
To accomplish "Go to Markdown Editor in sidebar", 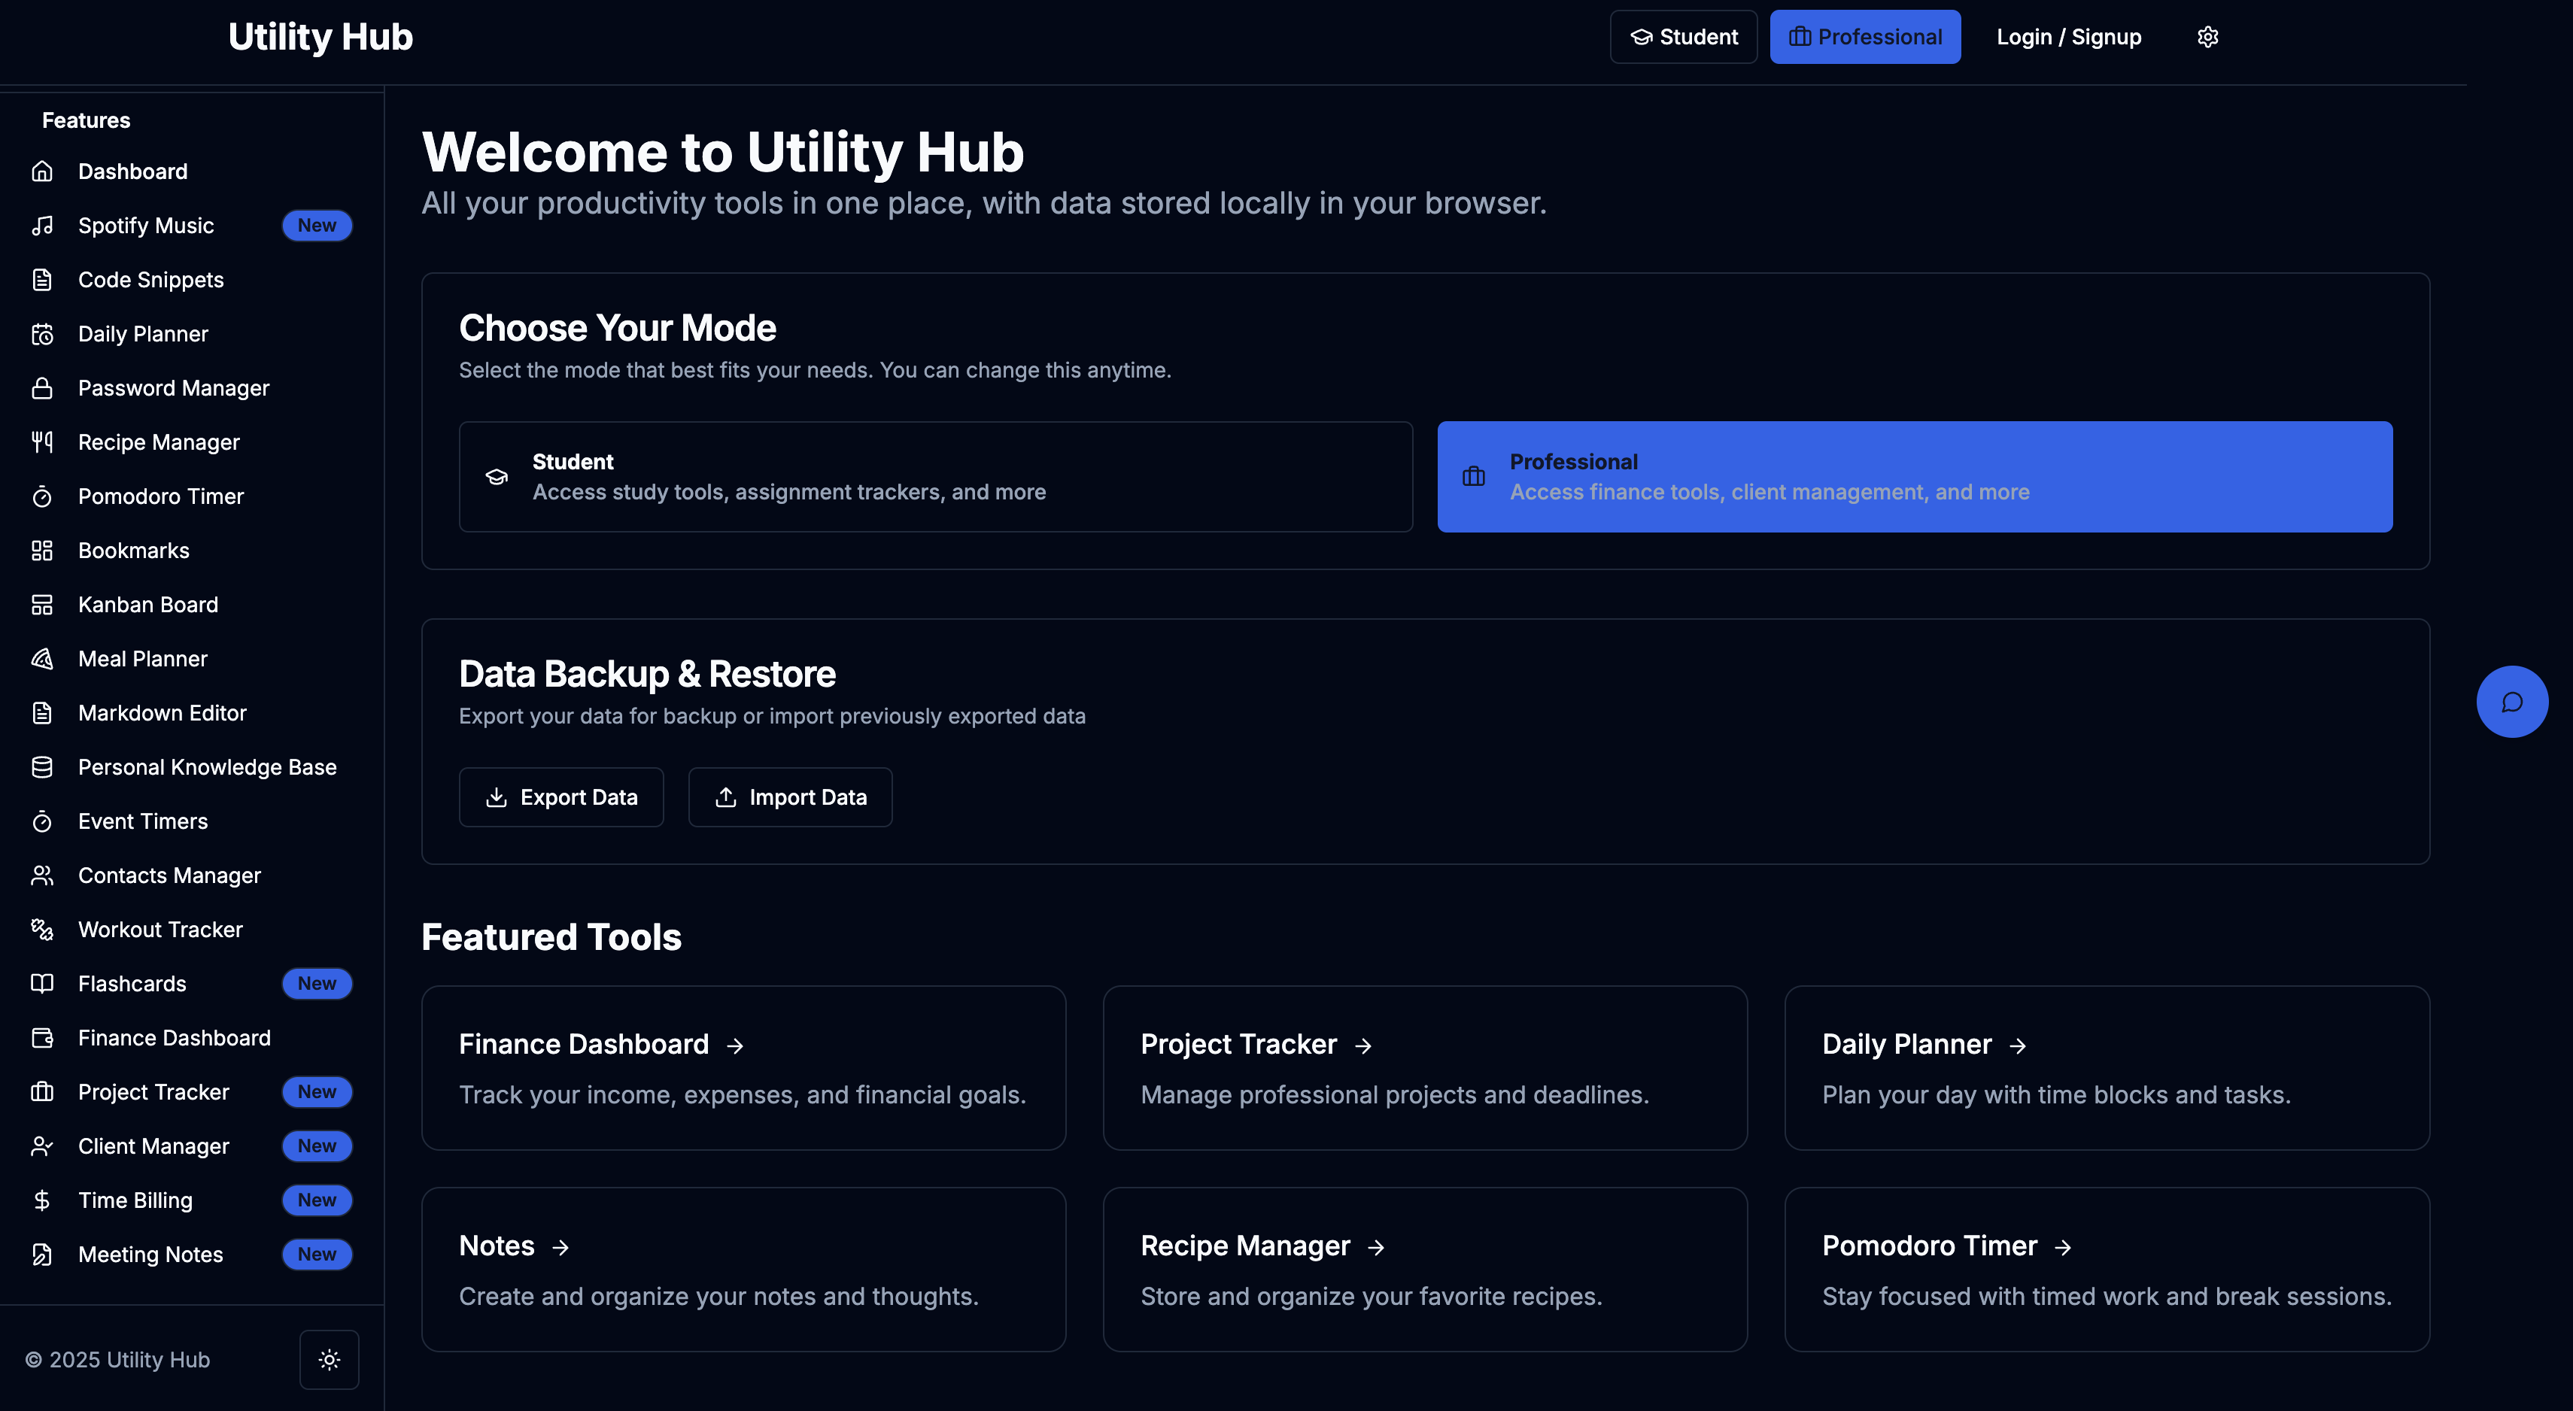I will (162, 713).
